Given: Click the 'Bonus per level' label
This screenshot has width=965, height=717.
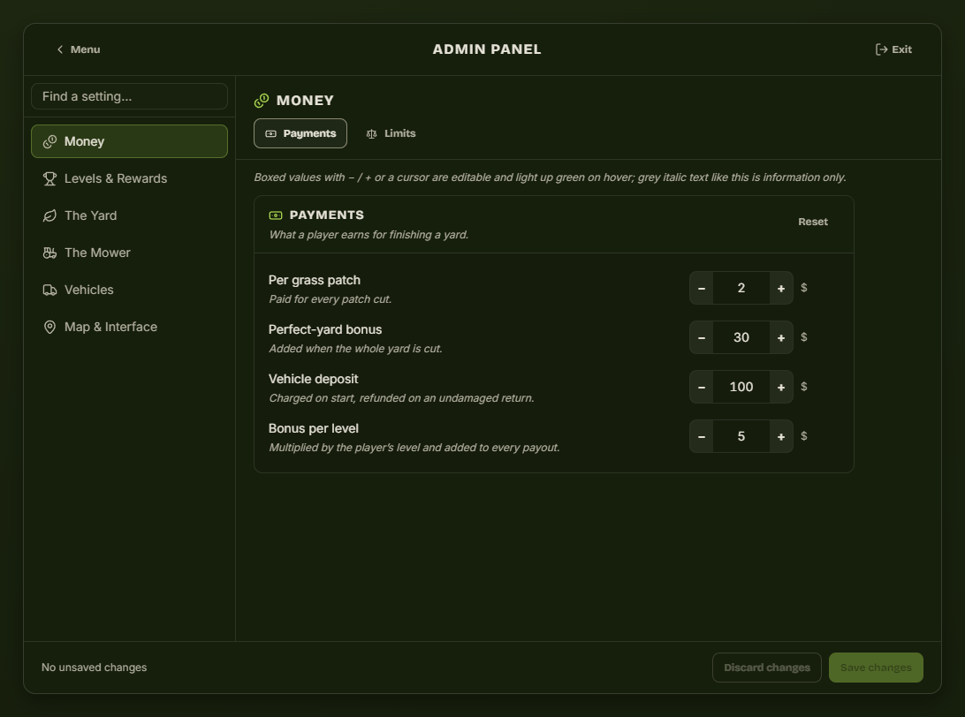Looking at the screenshot, I should click(313, 428).
